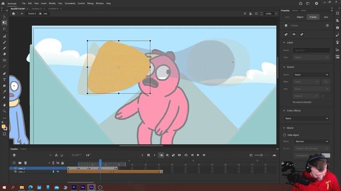The height and width of the screenshot is (191, 341).
Task: Step forward one frame
Action: (204, 155)
